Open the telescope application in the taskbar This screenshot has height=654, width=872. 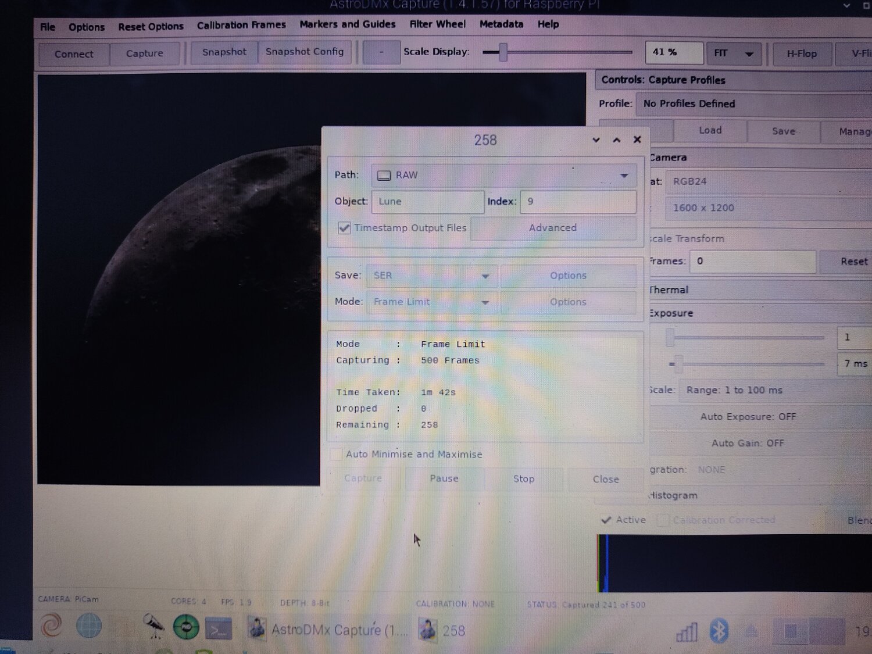pyautogui.click(x=153, y=627)
